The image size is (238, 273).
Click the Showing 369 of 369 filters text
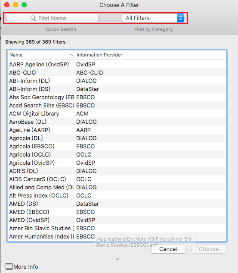[x=36, y=42]
